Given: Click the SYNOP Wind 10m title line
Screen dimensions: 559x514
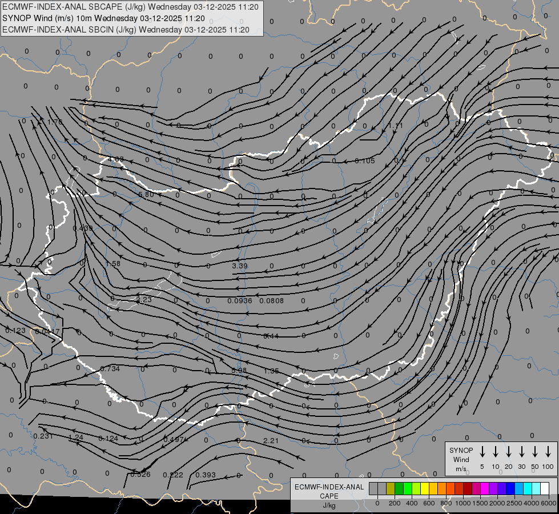Looking at the screenshot, I should (103, 18).
